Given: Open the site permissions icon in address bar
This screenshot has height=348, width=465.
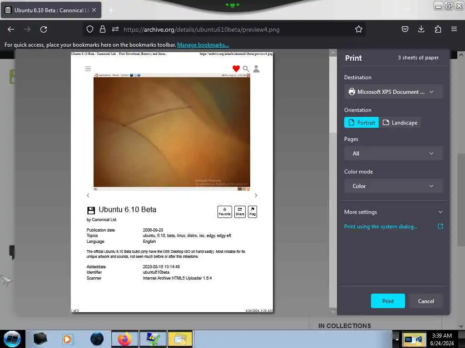Looking at the screenshot, I should click(x=115, y=29).
